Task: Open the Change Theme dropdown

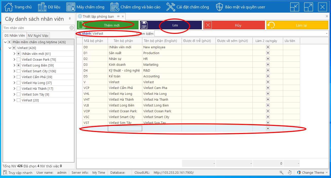Action: click(326, 172)
